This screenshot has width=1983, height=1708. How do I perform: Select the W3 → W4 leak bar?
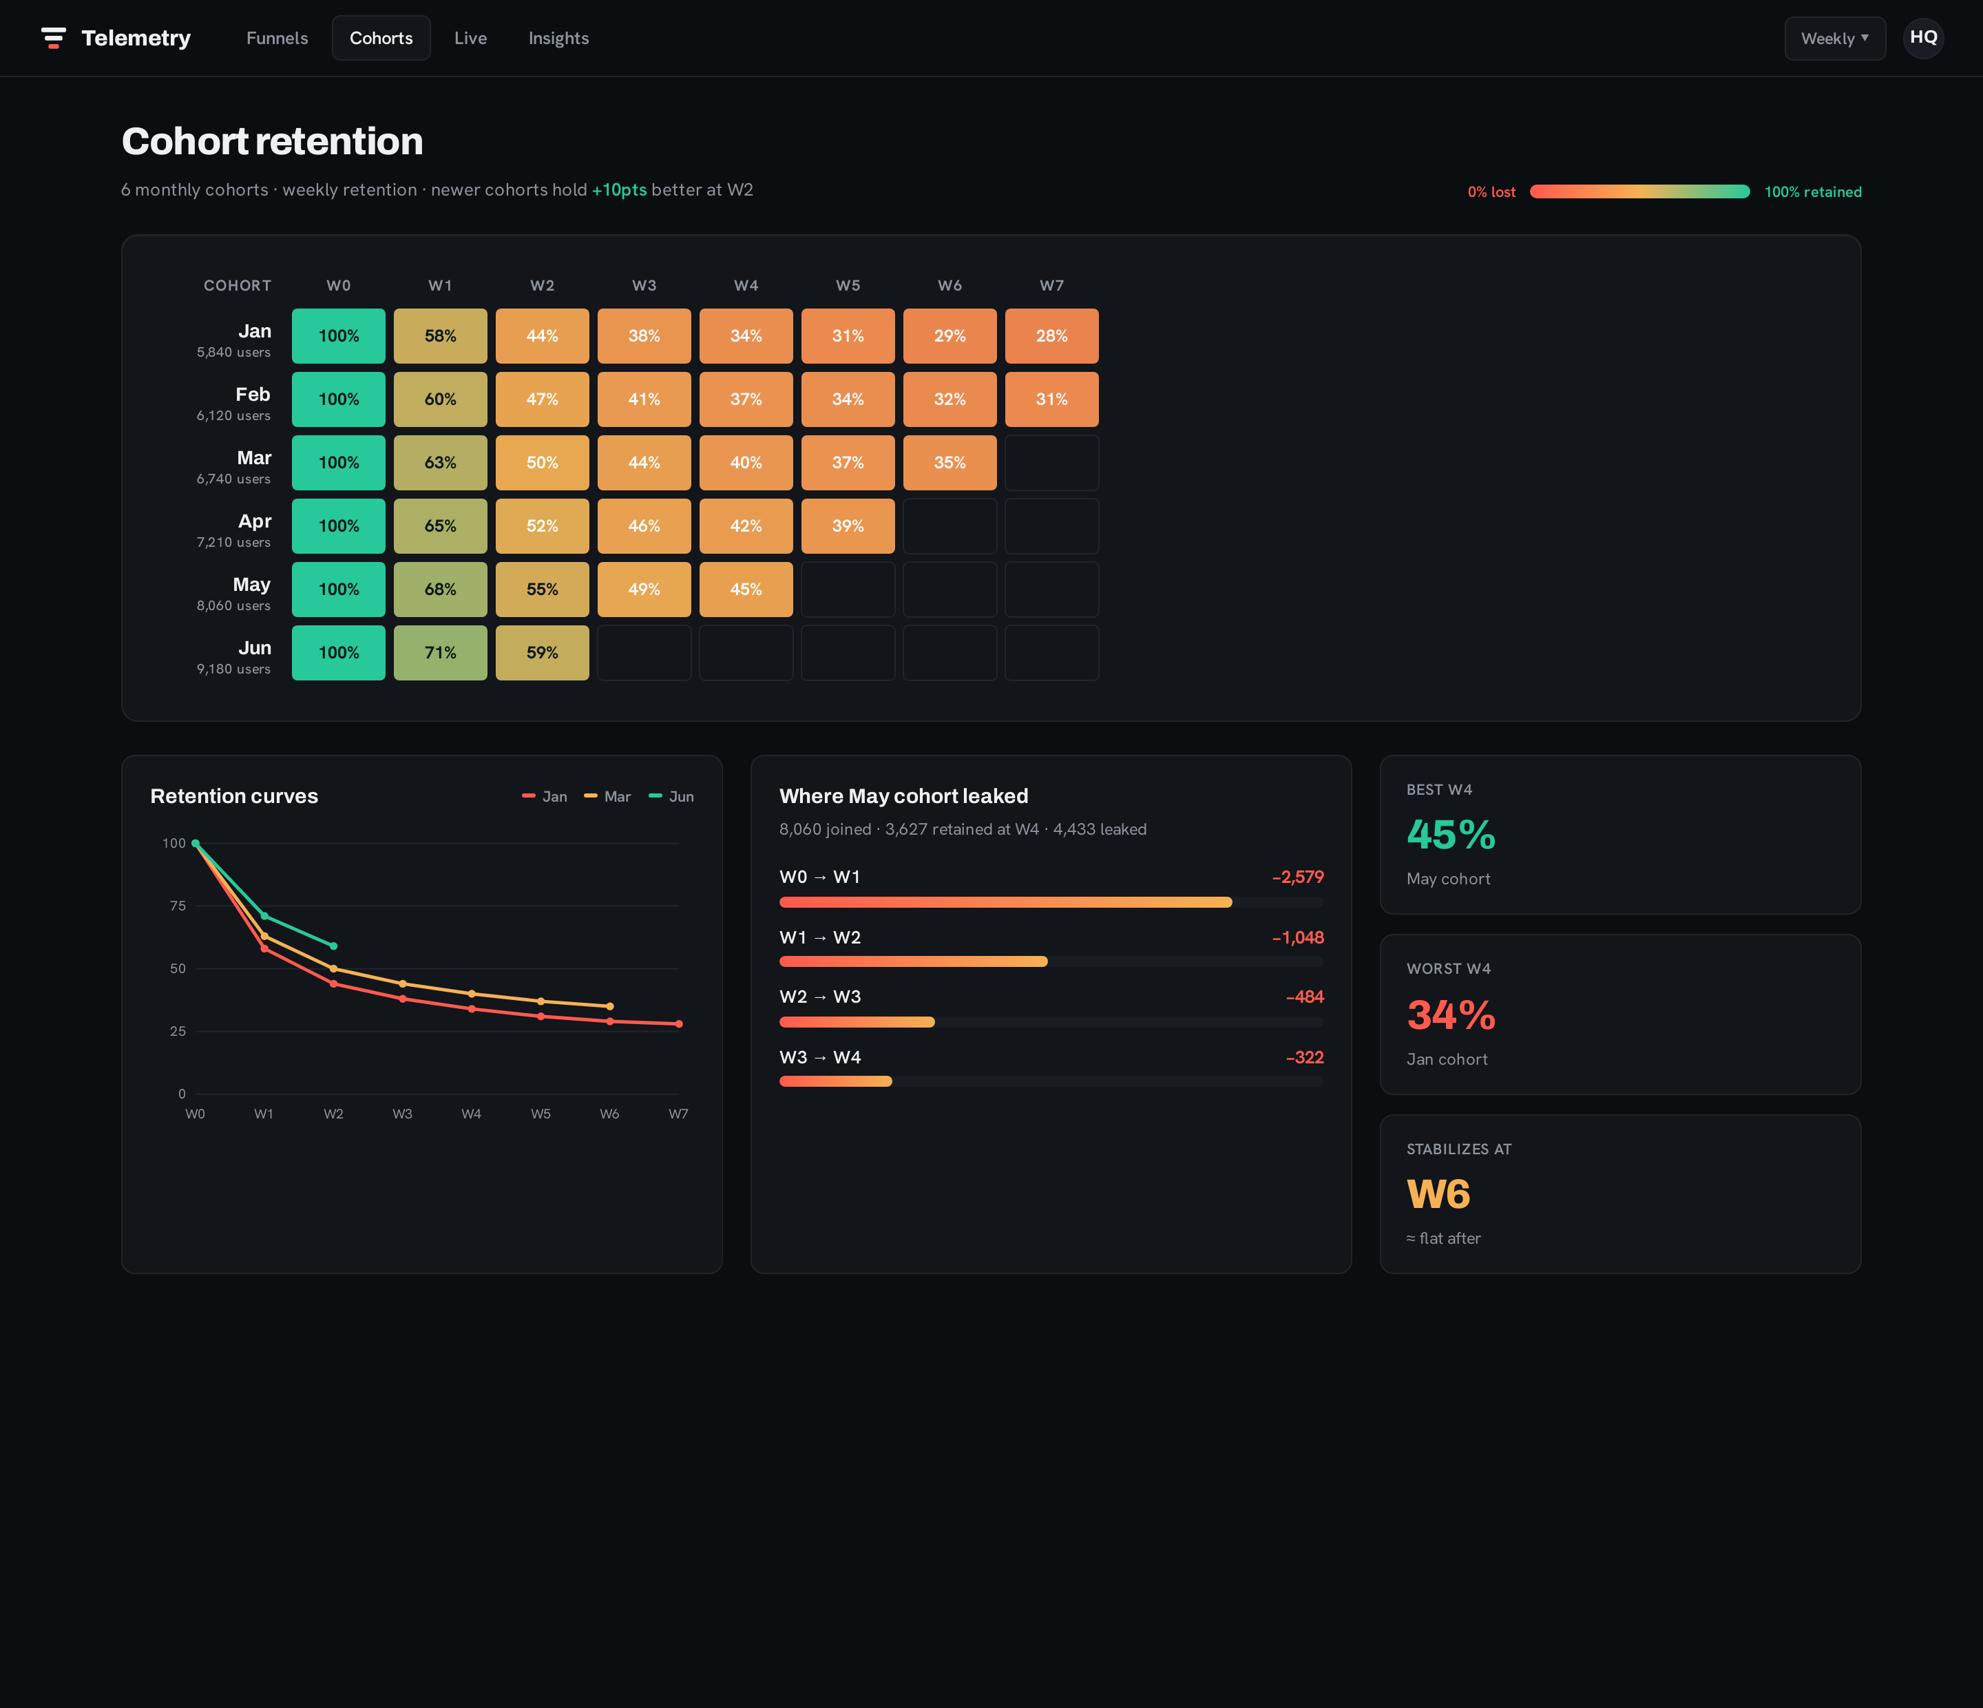tap(1051, 1081)
